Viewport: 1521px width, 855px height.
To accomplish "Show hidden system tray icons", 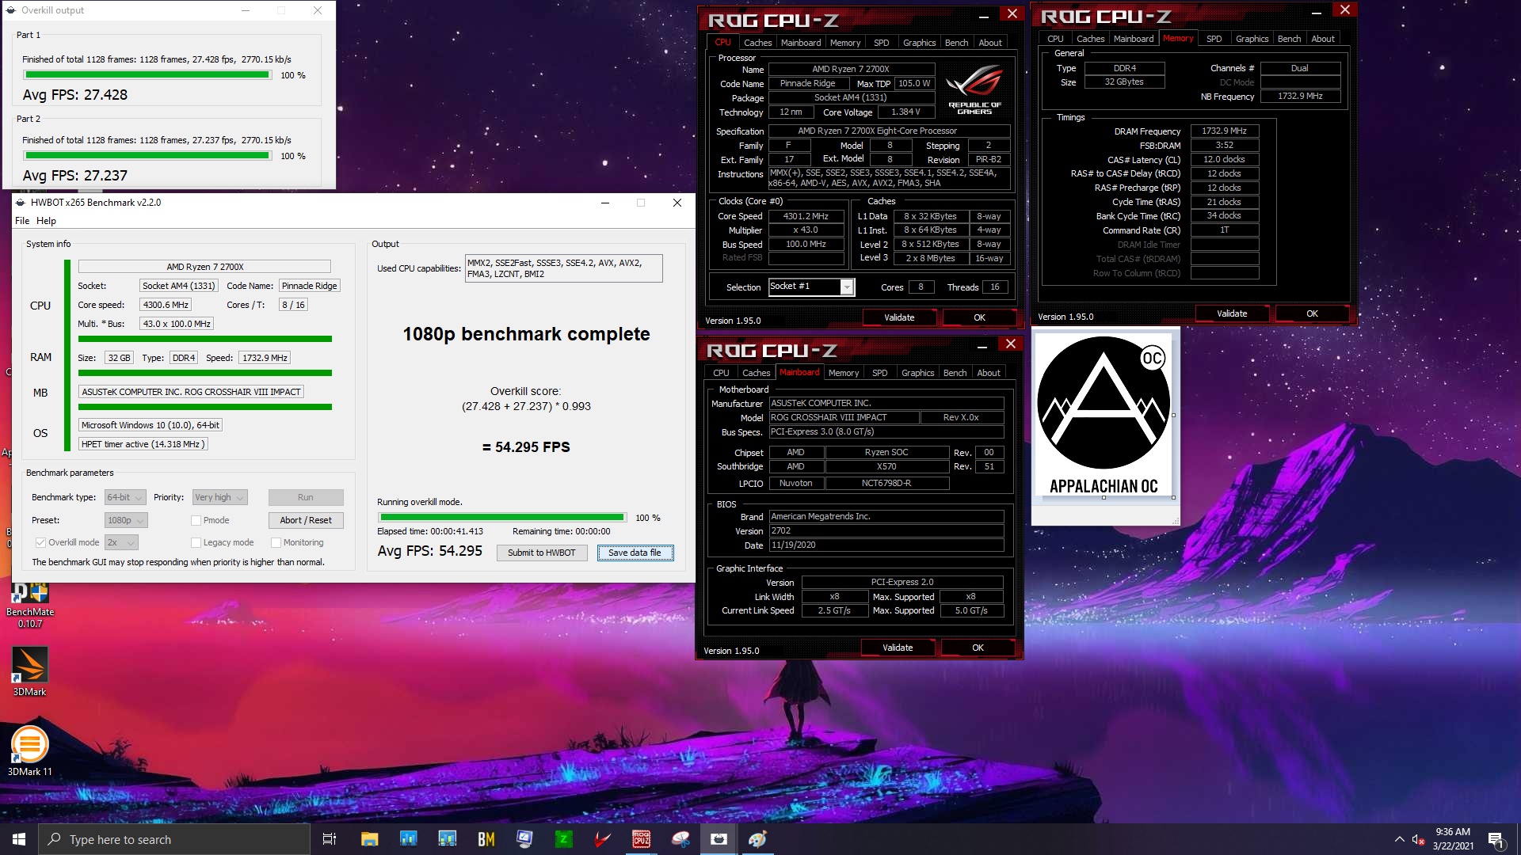I will point(1399,839).
